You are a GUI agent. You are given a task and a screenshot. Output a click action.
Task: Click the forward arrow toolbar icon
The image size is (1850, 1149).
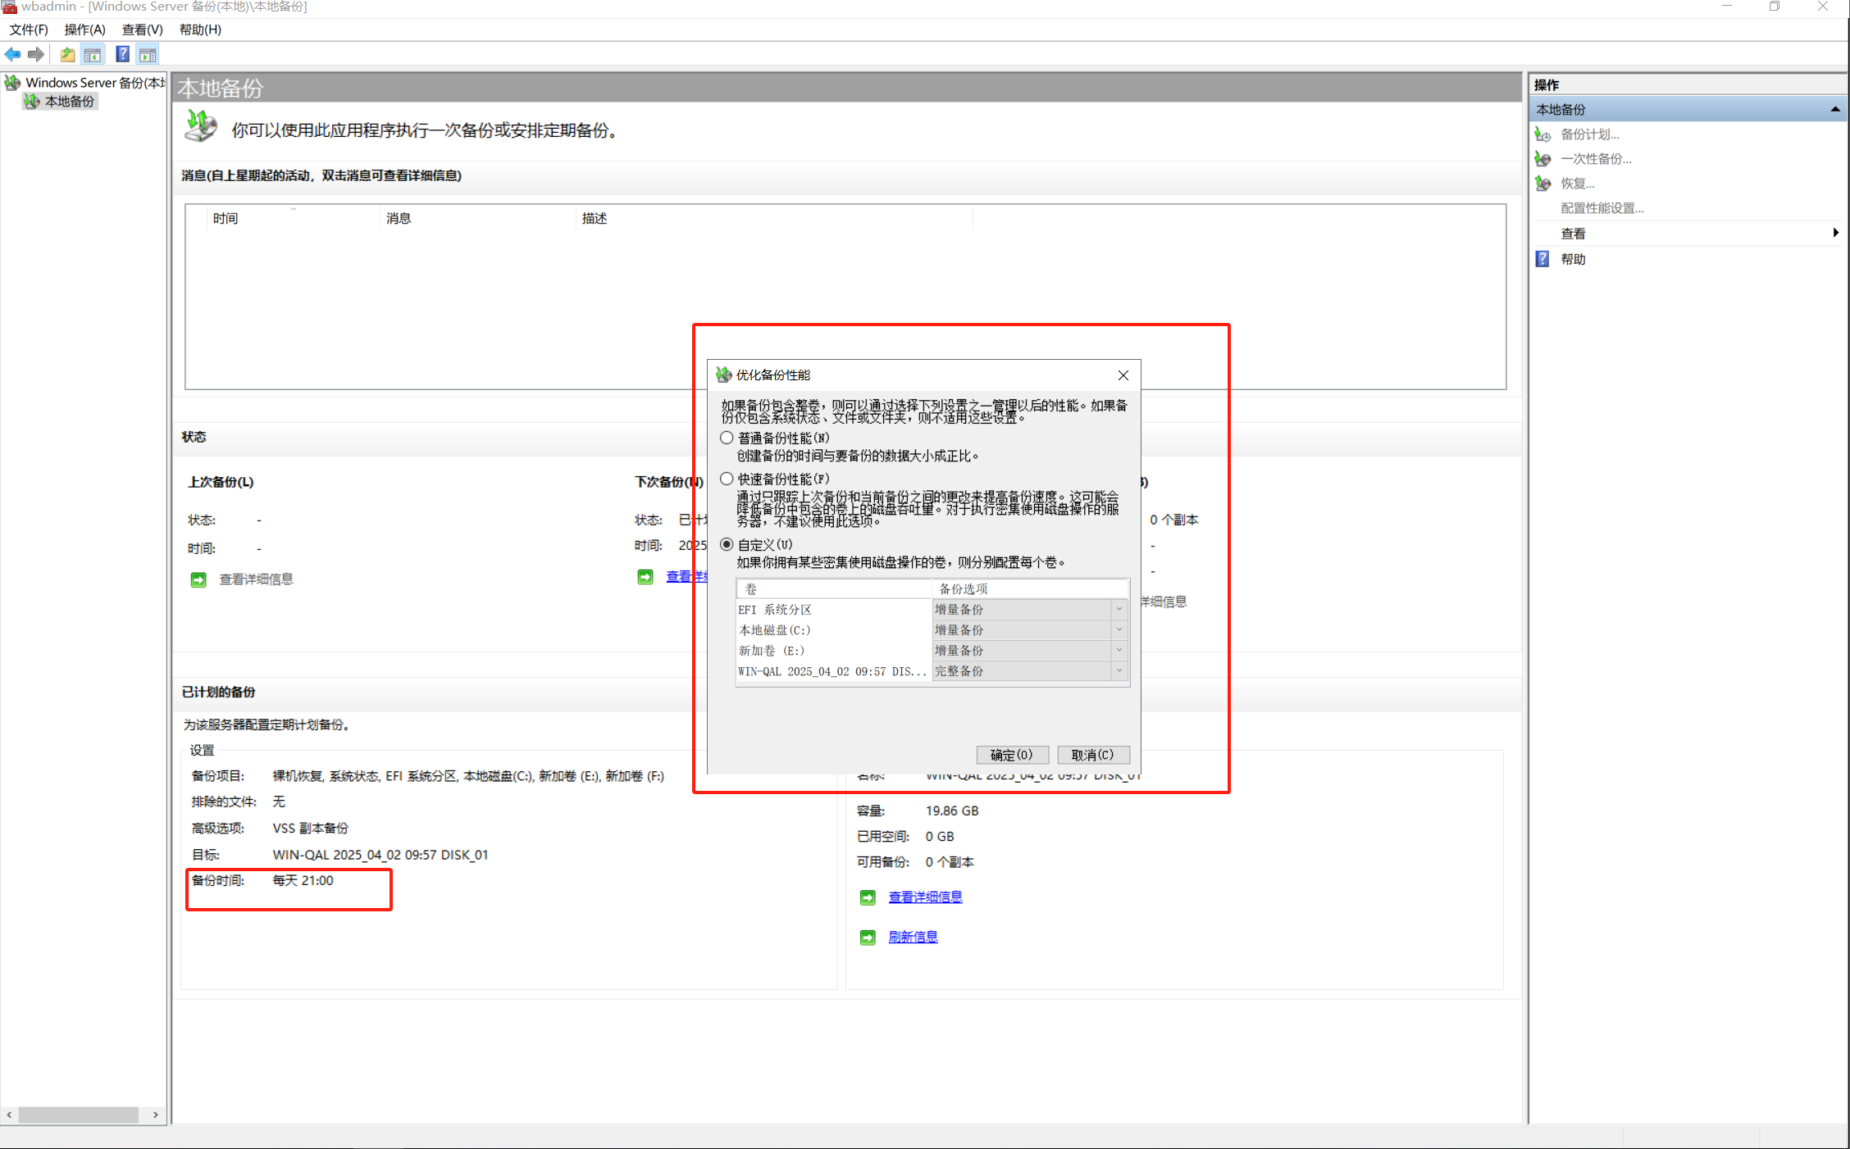click(x=35, y=55)
